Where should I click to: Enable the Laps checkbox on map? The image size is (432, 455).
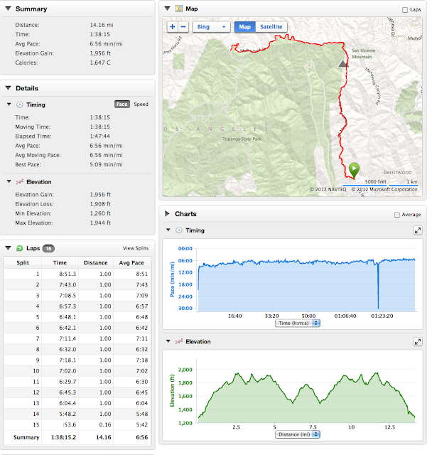pos(405,10)
